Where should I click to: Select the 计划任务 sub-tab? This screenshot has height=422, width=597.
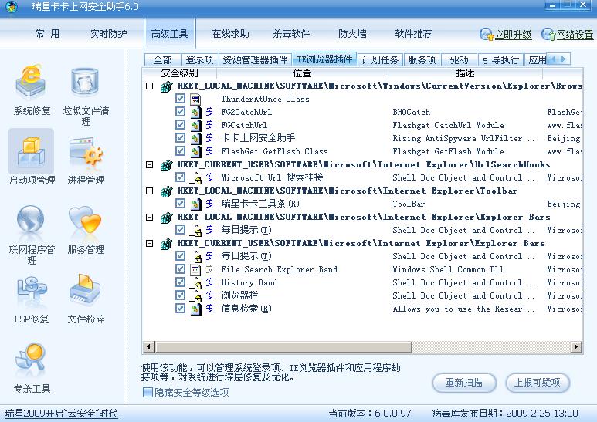[x=380, y=59]
